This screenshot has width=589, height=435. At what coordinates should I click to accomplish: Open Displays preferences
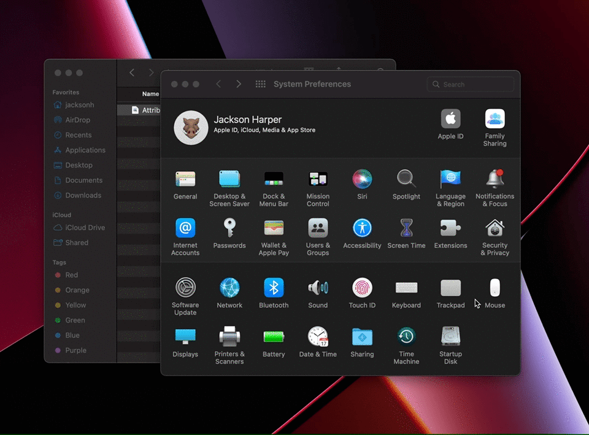pos(185,342)
